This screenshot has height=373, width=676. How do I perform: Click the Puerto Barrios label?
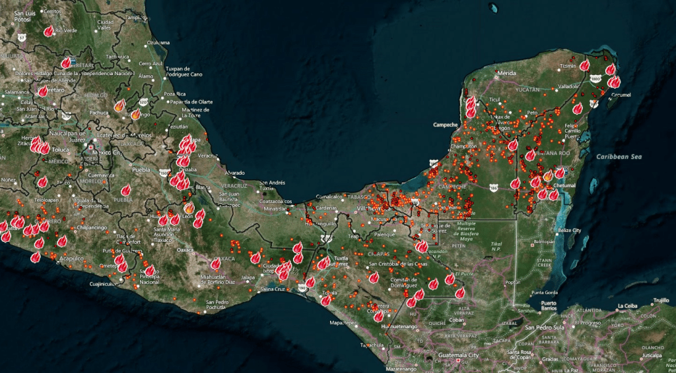point(549,306)
